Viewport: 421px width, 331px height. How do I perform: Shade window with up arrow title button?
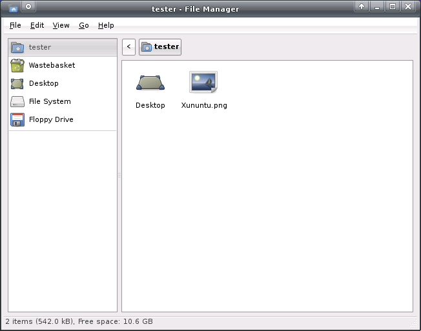tap(362, 6)
